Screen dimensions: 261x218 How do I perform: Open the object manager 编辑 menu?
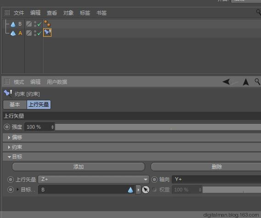point(35,13)
